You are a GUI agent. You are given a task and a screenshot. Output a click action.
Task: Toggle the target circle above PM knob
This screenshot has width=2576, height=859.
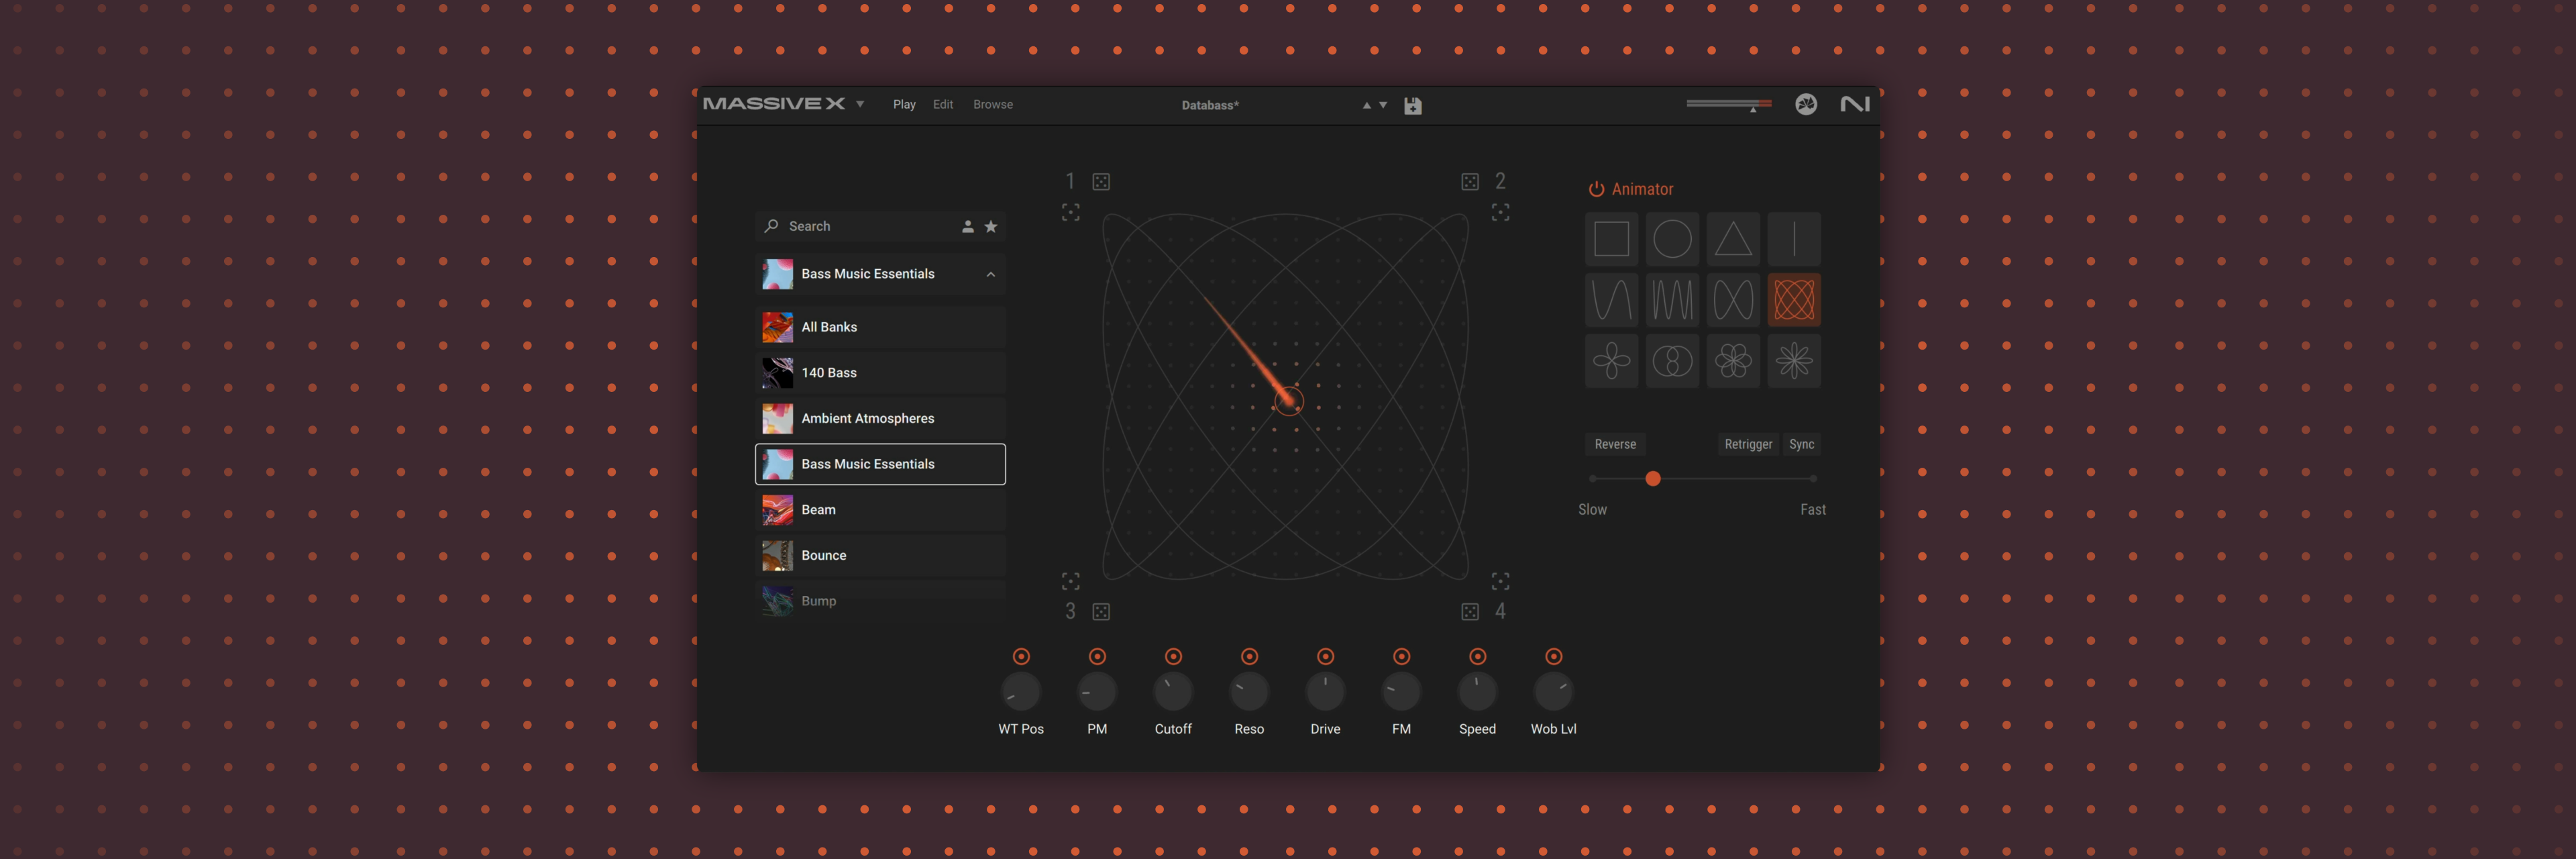click(x=1097, y=656)
